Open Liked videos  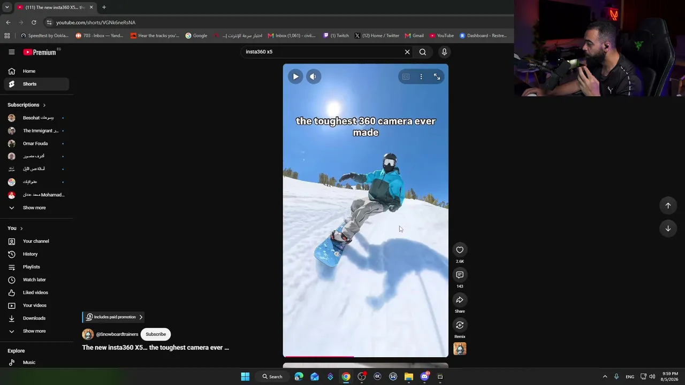point(36,292)
